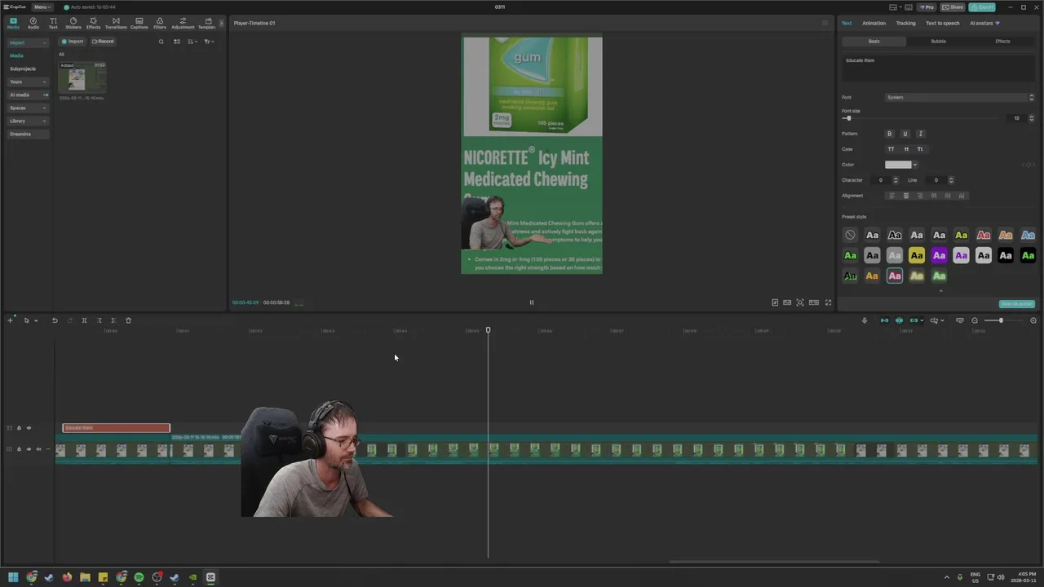This screenshot has width=1044, height=587.
Task: Toggle main track magnet in timeline
Action: pos(884,320)
